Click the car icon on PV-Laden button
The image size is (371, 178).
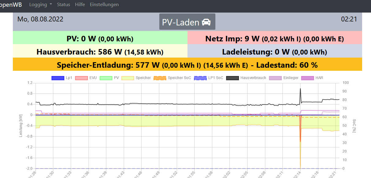click(x=206, y=22)
